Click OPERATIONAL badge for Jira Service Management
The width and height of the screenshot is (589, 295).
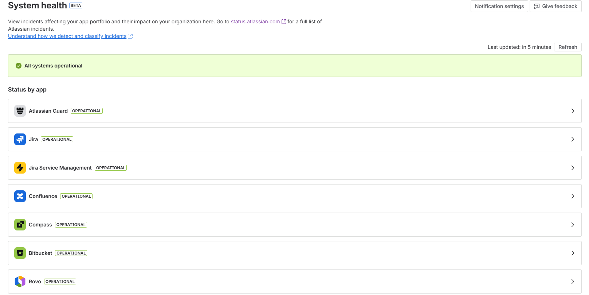[111, 168]
